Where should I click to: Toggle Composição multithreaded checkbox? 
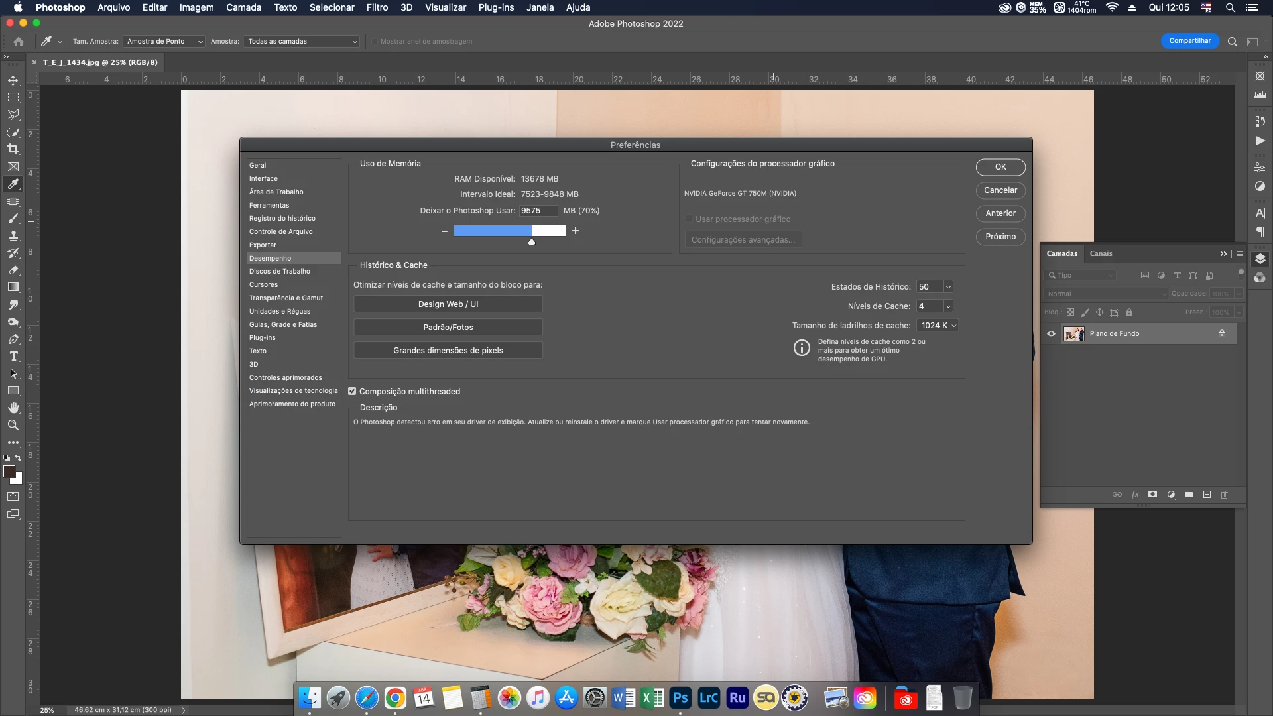(352, 391)
